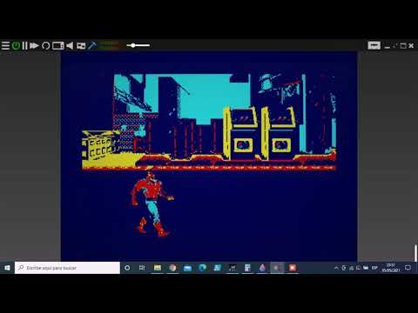
Task: Close the emulator window
Action: pos(411,46)
